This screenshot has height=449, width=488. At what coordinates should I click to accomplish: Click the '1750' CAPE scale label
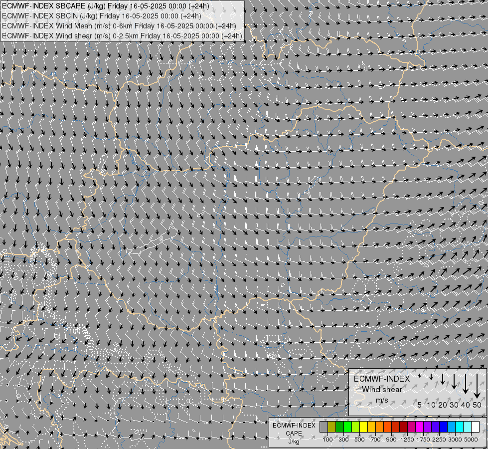423,440
